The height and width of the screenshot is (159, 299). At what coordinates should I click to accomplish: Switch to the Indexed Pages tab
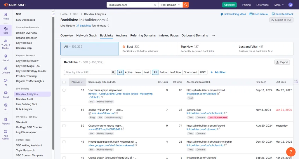click(168, 35)
